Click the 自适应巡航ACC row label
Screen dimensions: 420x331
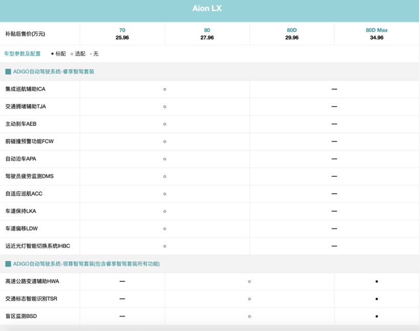click(24, 194)
